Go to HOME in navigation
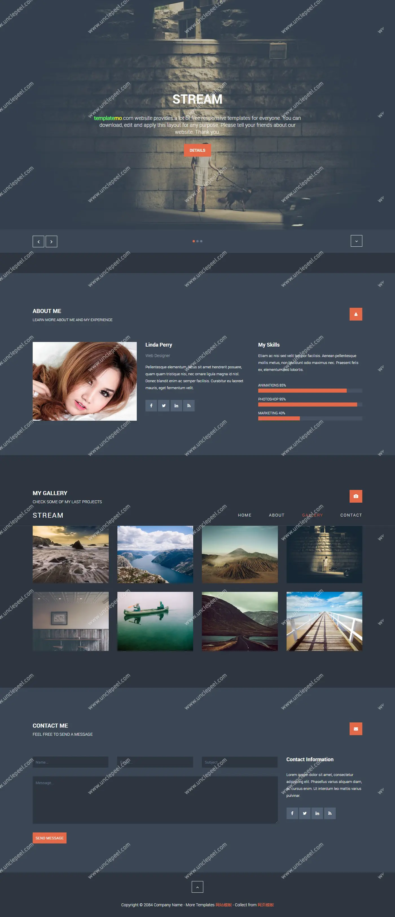Image resolution: width=395 pixels, height=917 pixels. click(x=245, y=515)
